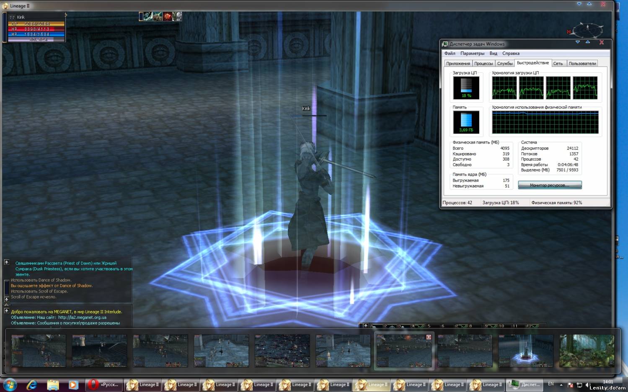
Task: Click the taskbar clock showing 14:01
Action: pos(608,382)
